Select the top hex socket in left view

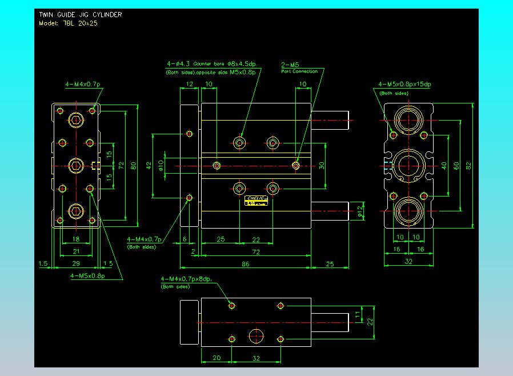76,120
